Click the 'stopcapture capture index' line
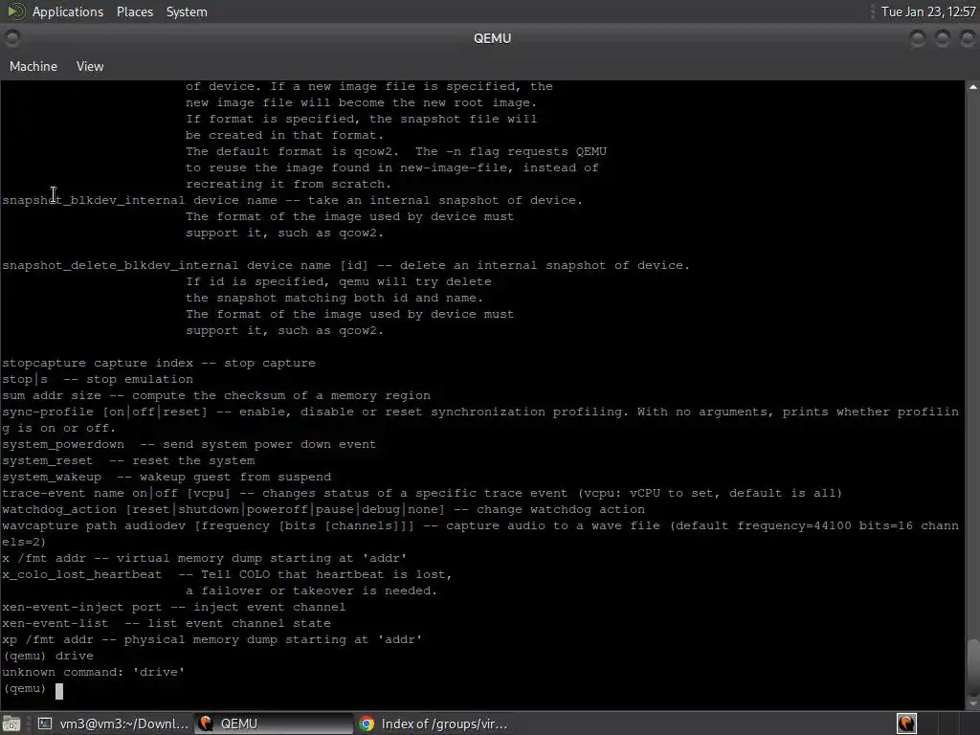Viewport: 980px width, 735px height. [x=159, y=363]
